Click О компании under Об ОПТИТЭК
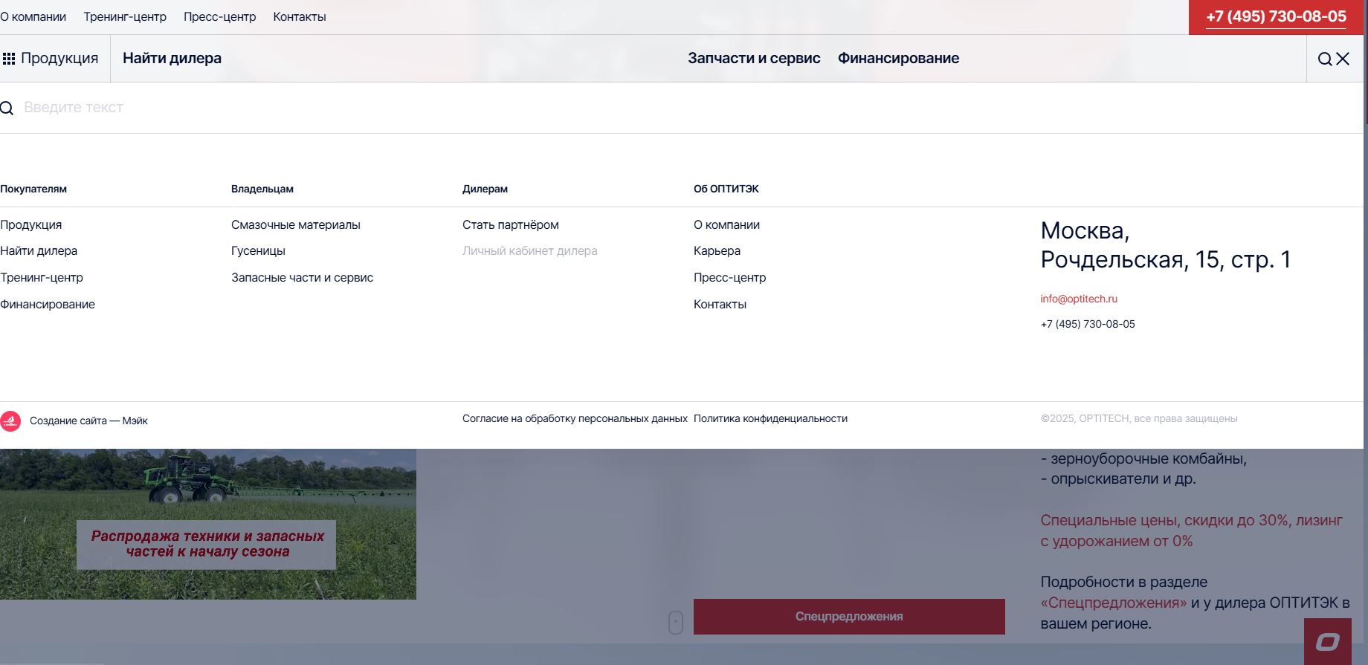The width and height of the screenshot is (1368, 665). tap(726, 224)
